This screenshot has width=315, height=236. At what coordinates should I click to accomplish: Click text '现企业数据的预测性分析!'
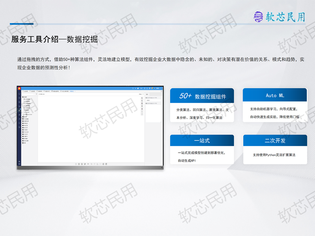[44, 68]
